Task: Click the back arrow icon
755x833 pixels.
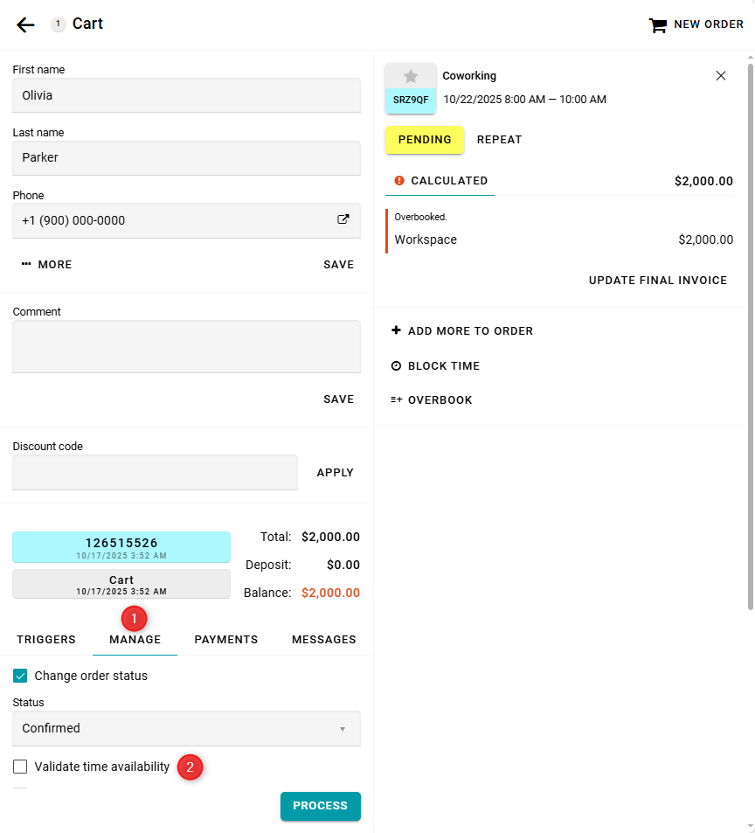Action: 25,24
